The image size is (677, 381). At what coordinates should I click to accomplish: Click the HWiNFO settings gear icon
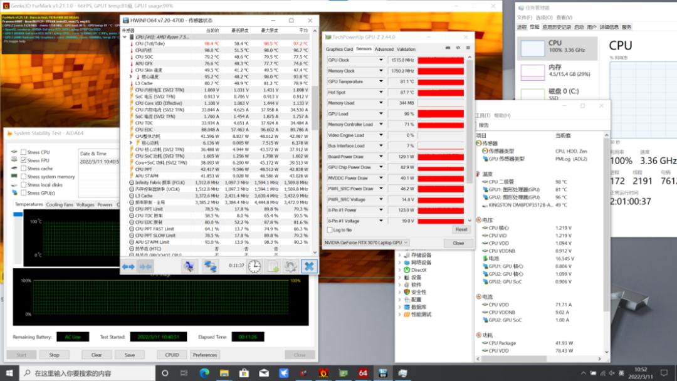pyautogui.click(x=290, y=266)
